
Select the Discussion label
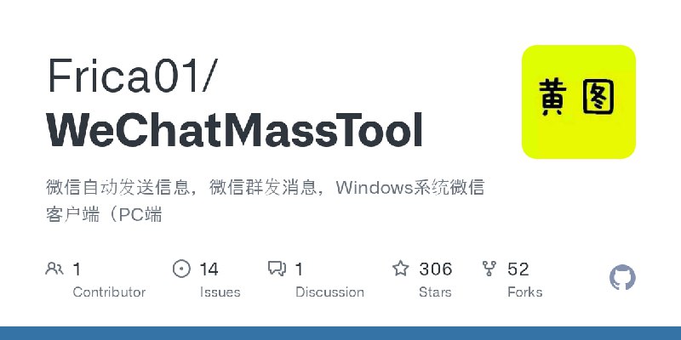(x=329, y=292)
